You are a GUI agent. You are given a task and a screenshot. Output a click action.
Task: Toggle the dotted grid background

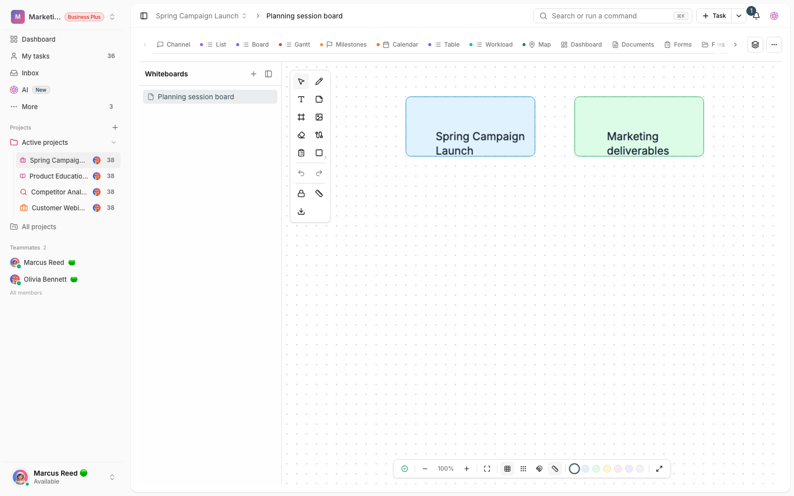click(x=523, y=469)
